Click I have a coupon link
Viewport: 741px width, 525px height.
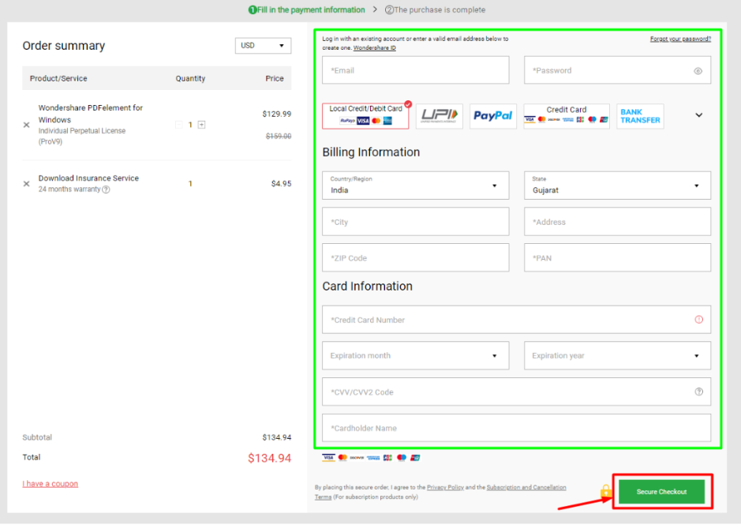click(x=50, y=483)
